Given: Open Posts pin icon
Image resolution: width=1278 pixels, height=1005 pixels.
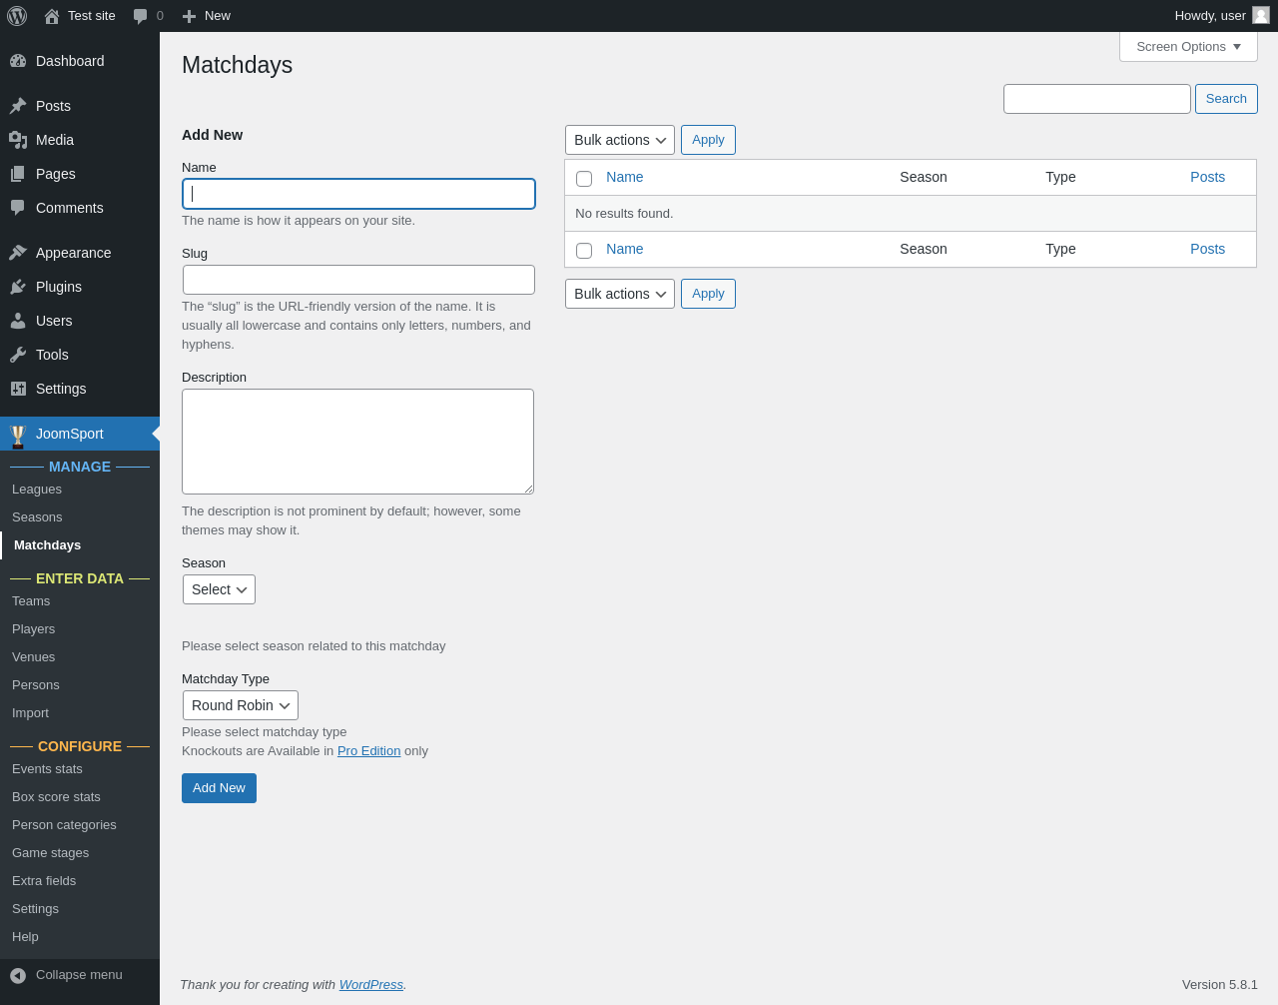Looking at the screenshot, I should point(18,106).
